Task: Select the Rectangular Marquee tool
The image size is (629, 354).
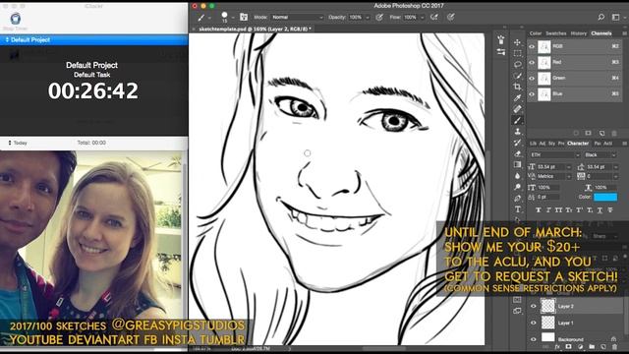Action: (518, 53)
